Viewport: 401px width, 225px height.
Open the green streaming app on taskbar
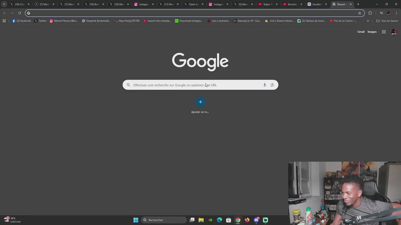pyautogui.click(x=265, y=220)
